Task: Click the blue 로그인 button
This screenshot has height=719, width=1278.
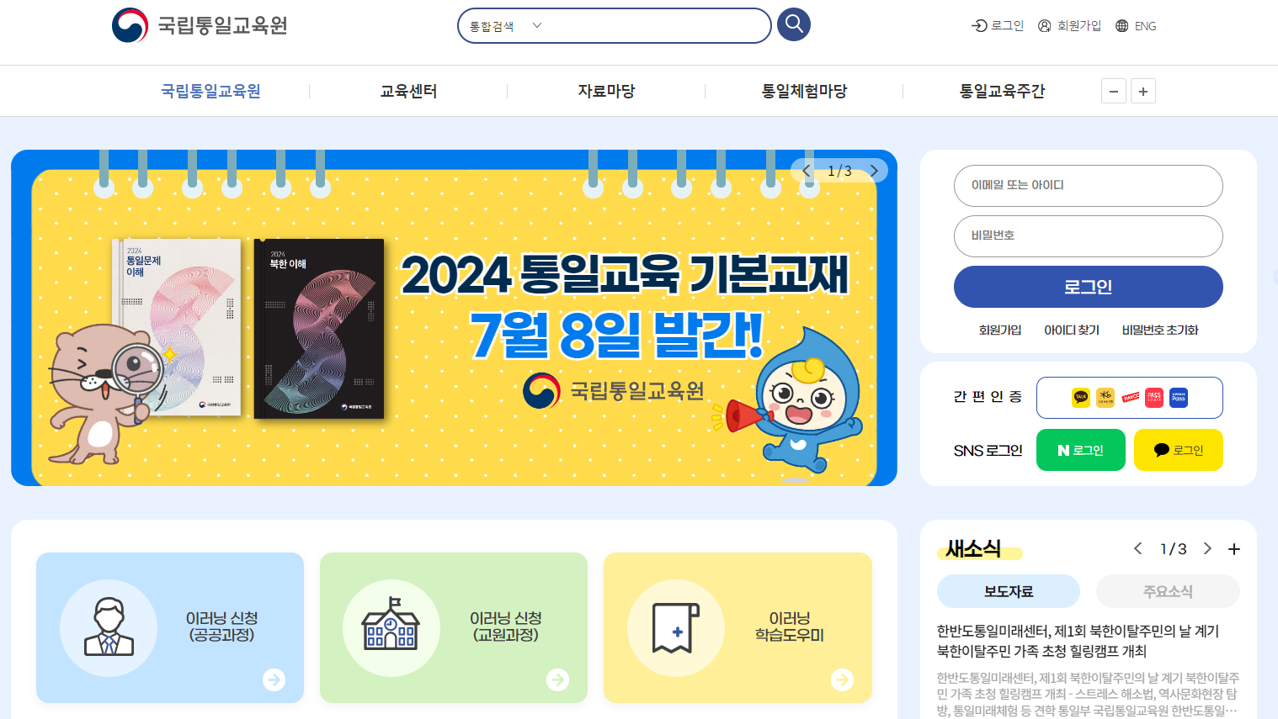Action: point(1088,287)
